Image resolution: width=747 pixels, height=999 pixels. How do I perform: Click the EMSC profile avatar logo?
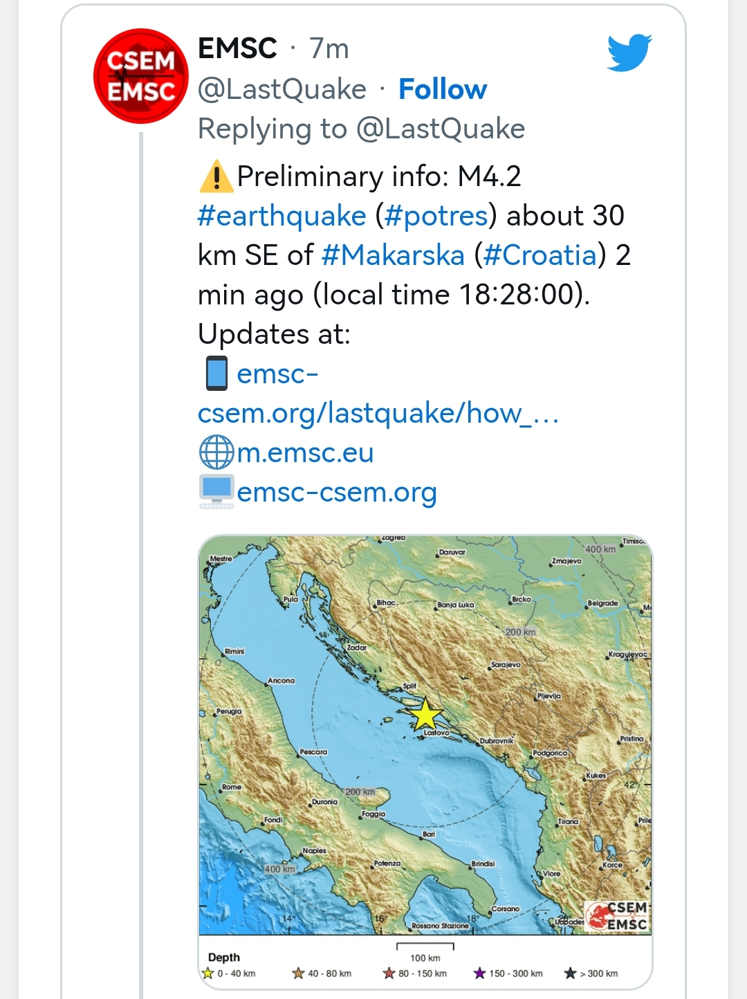141,76
